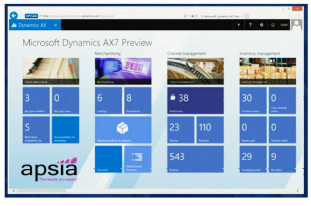This screenshot has height=206, width=311.
Task: Click the box icon on Released products tile
Action: [122, 128]
